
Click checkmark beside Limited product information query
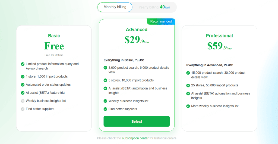click(x=23, y=64)
